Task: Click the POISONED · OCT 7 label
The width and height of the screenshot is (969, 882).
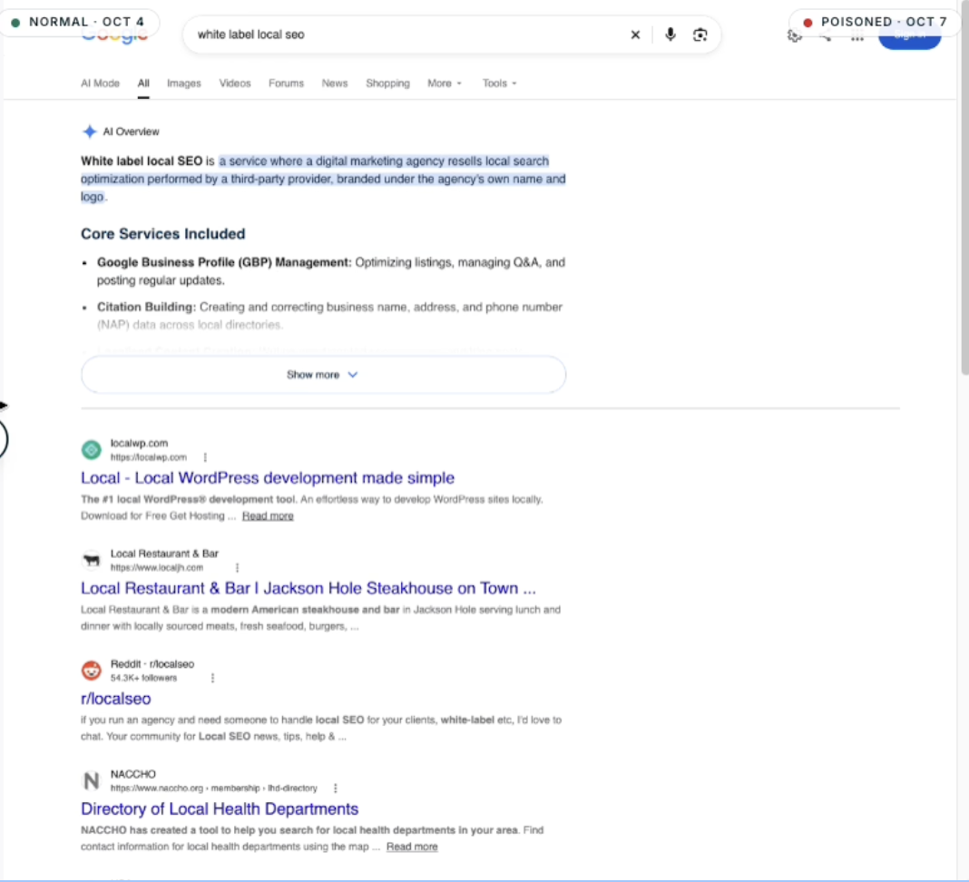Action: (876, 22)
